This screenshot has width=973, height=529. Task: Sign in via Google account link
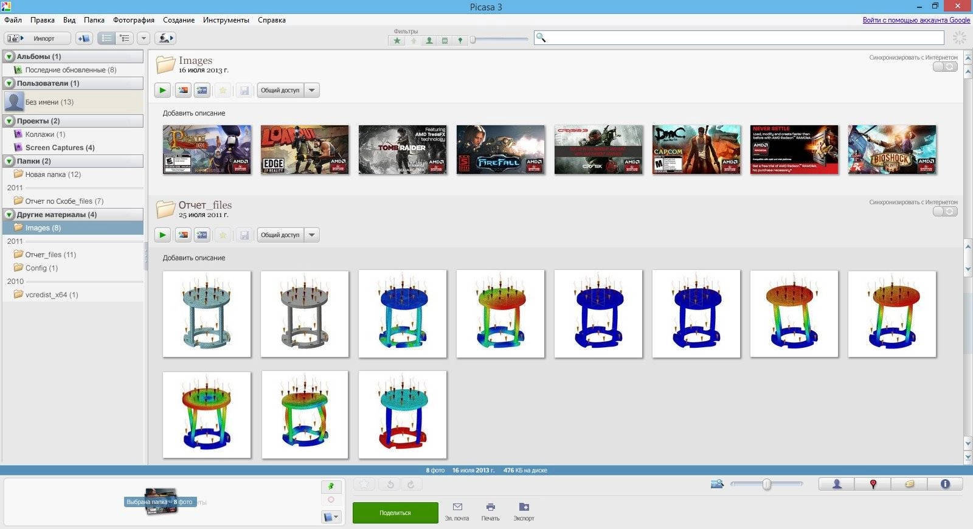point(916,20)
